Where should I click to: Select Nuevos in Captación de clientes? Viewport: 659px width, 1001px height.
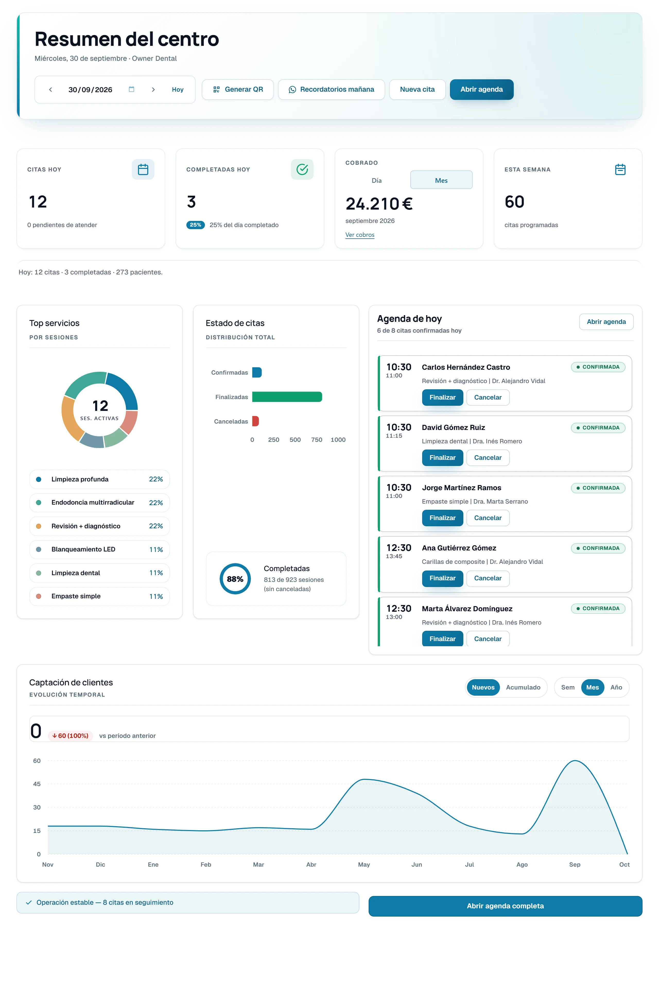483,687
